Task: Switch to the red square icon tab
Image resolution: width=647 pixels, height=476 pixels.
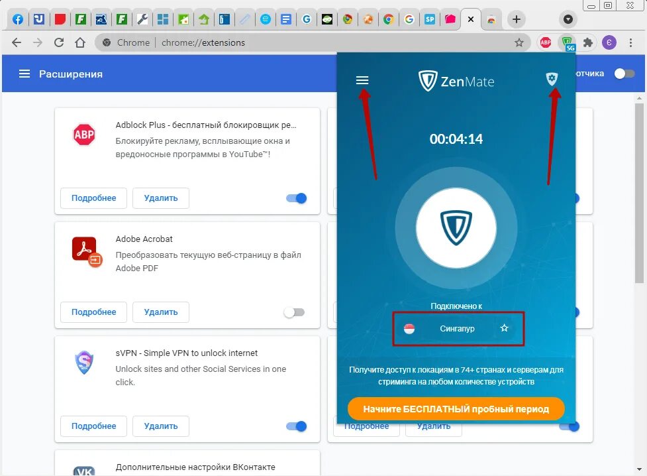Action: (60, 19)
